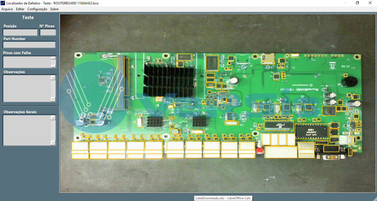Image resolution: width=377 pixels, height=201 pixels.
Task: Focus the Part Number field
Action: [x=29, y=45]
